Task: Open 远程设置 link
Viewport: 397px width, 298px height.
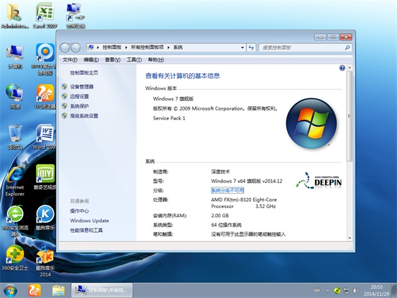Action: click(x=79, y=96)
